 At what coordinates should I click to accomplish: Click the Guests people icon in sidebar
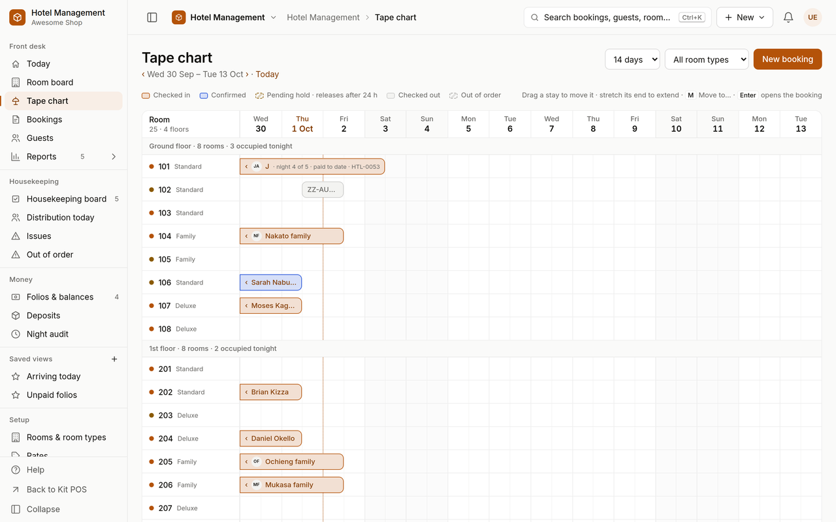[x=16, y=138]
